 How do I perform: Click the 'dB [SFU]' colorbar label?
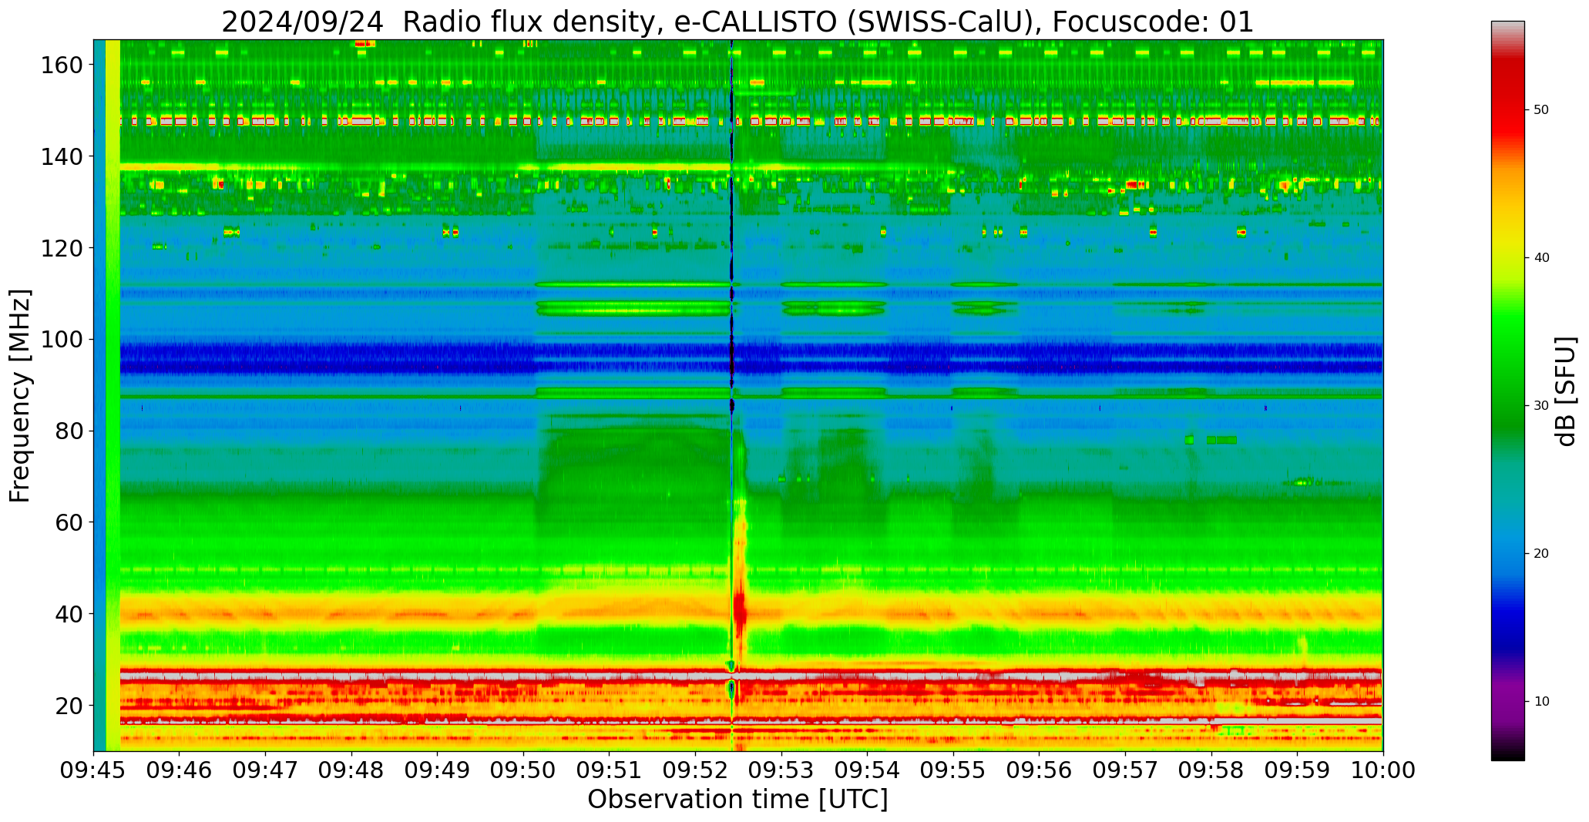click(x=1566, y=391)
